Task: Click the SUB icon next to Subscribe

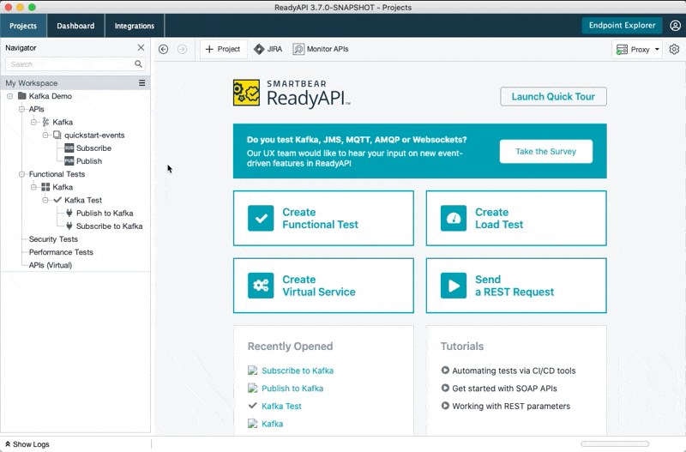Action: click(x=69, y=148)
